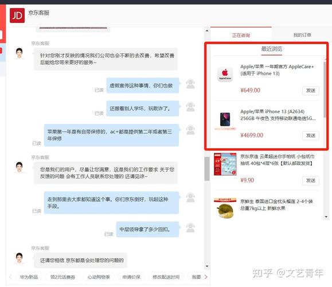The height and width of the screenshot is (287, 332).
Task: Click the 修改配送时间 quick chip
Action: (x=166, y=277)
